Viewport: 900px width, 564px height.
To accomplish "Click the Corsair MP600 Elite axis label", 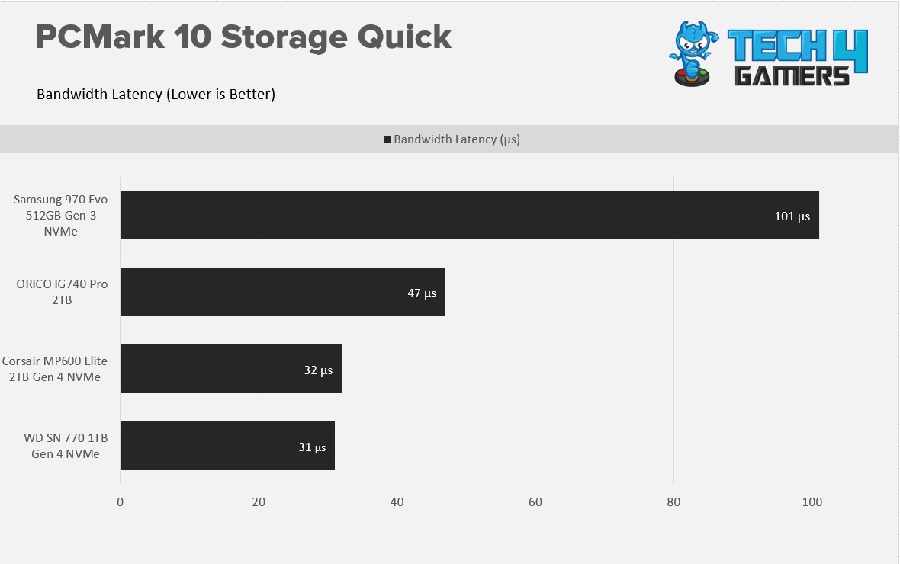I will [54, 369].
